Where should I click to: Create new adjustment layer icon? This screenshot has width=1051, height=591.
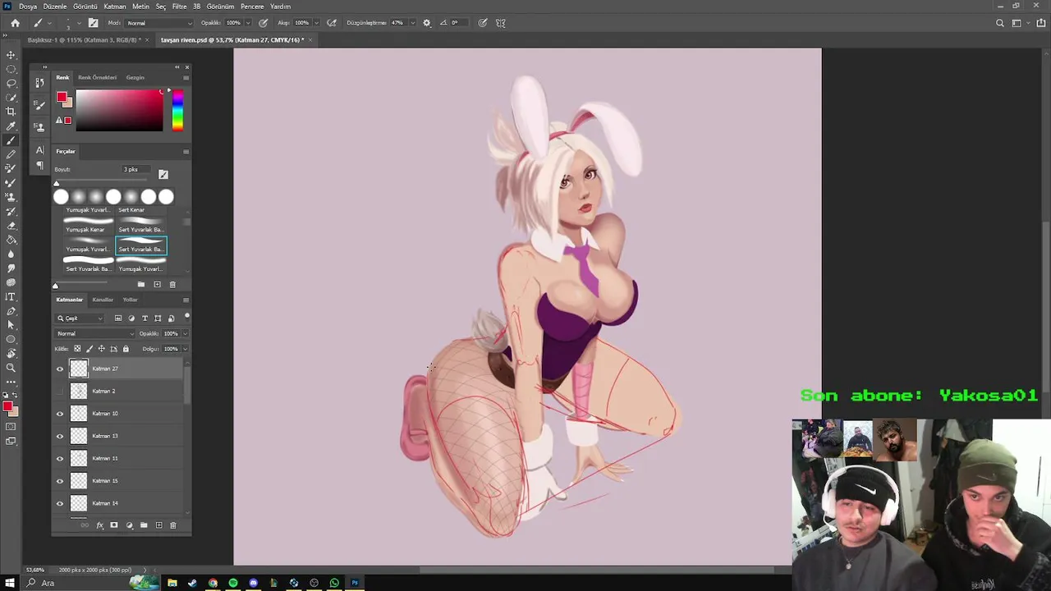click(x=129, y=525)
